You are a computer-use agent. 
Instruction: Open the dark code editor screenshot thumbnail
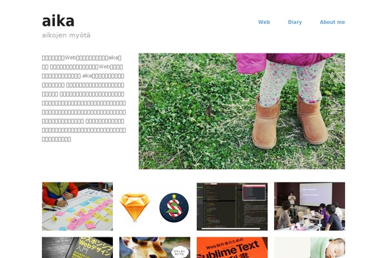click(x=232, y=206)
